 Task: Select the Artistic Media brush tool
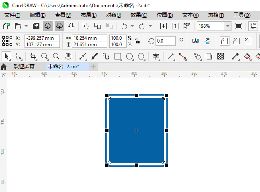[x=94, y=56]
